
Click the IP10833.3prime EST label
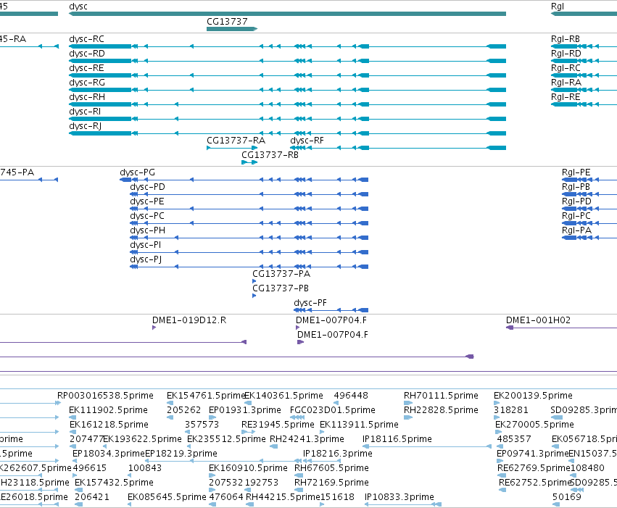coord(399,496)
